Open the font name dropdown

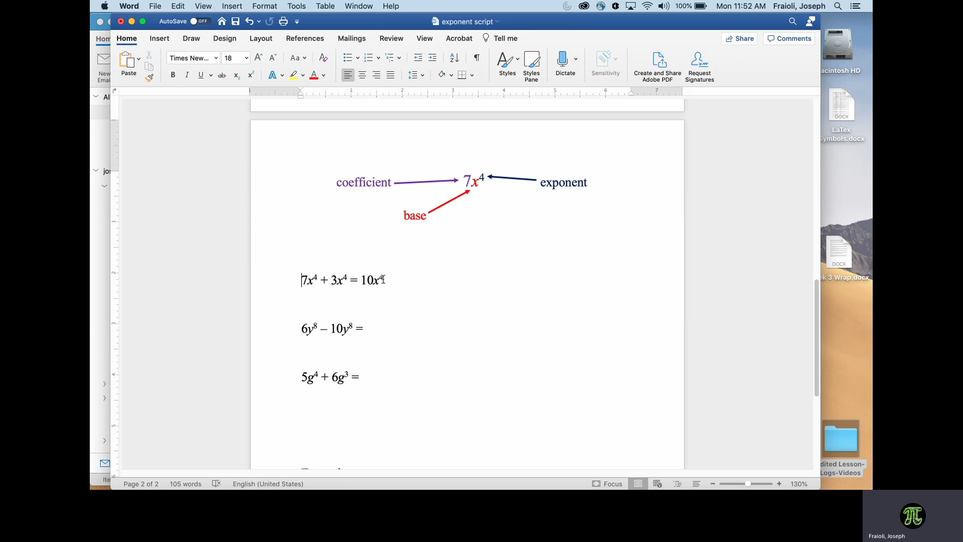pos(216,58)
